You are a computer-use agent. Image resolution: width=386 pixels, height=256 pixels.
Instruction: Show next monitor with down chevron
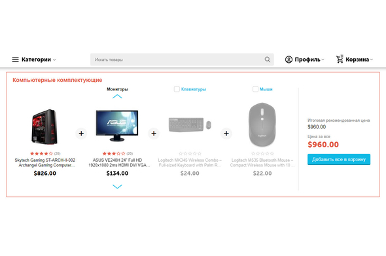[x=117, y=187]
